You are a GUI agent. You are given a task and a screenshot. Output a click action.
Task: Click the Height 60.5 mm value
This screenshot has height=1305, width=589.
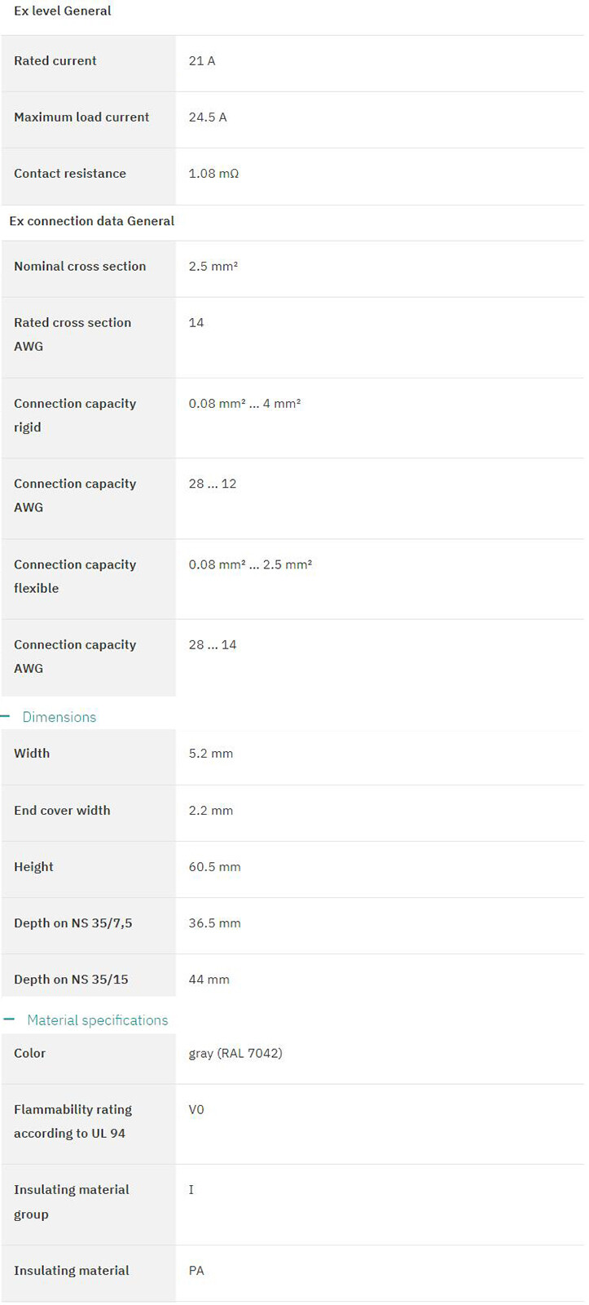215,867
